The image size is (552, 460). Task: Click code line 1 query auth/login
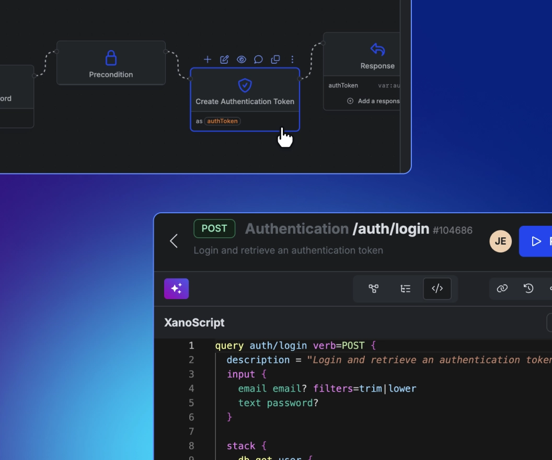coord(295,346)
